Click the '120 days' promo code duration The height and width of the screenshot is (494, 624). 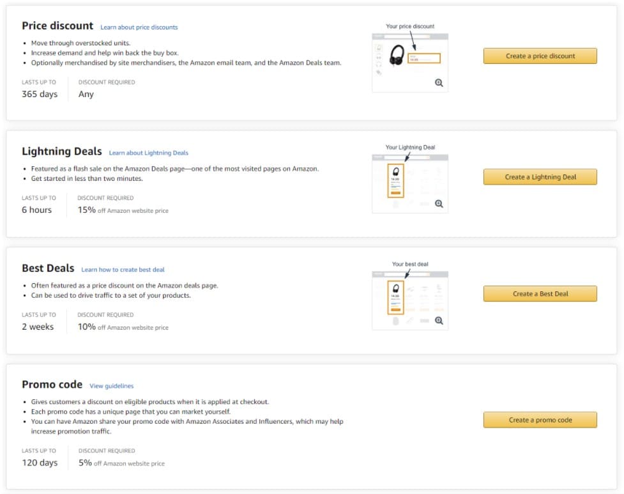pos(40,463)
